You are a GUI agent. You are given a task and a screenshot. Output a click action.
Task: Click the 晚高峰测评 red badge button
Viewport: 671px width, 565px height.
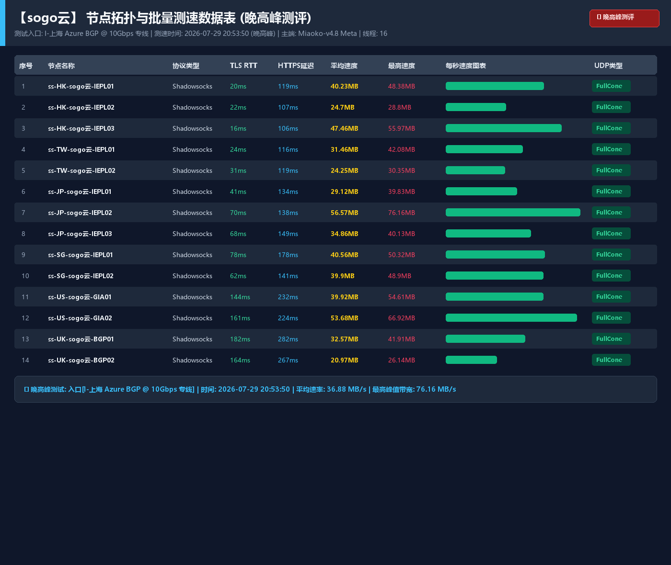click(x=624, y=18)
